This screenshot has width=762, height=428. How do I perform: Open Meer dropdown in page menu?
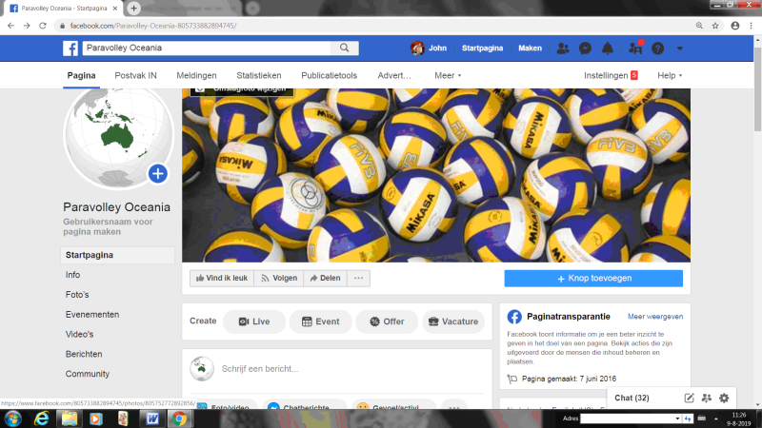[x=448, y=76]
